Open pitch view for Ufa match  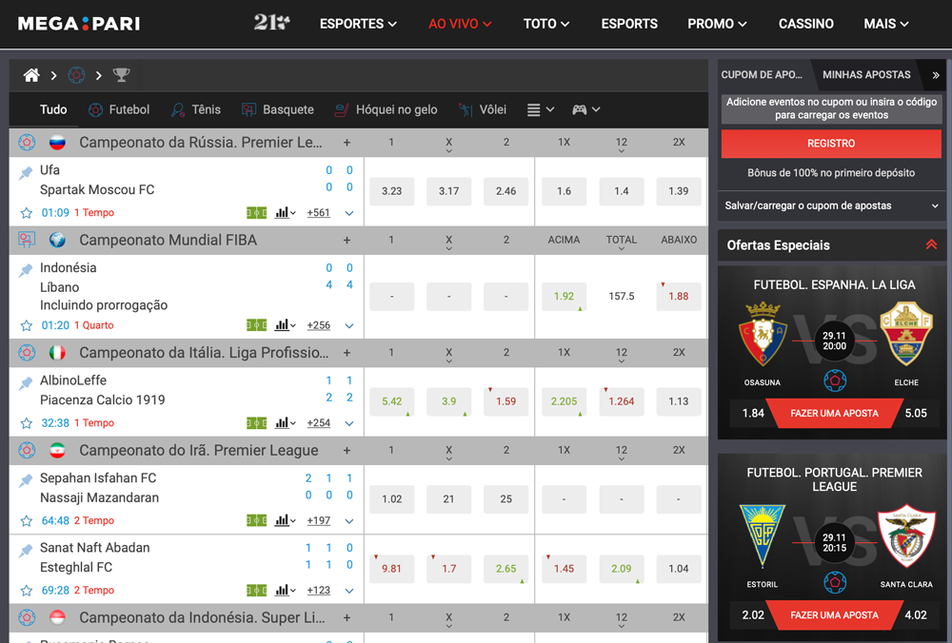click(x=256, y=213)
